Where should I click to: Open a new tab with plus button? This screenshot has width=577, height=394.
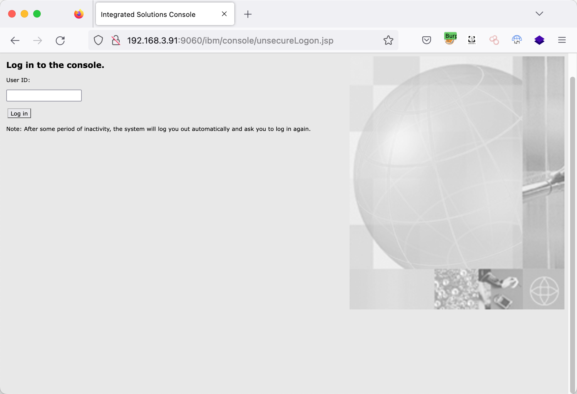(247, 14)
